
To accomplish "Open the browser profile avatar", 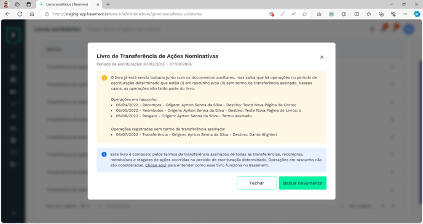I will pyautogui.click(x=6, y=4).
